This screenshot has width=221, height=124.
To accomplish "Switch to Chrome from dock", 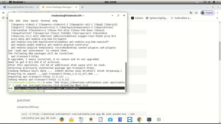I will pos(140,120).
